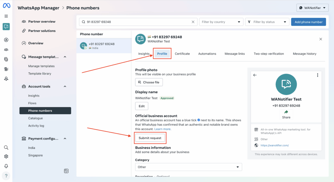
Task: Select Phone numbers in sidebar
Action: pyautogui.click(x=45, y=111)
